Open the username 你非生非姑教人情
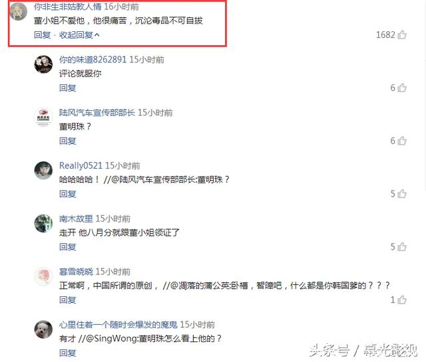 point(68,7)
